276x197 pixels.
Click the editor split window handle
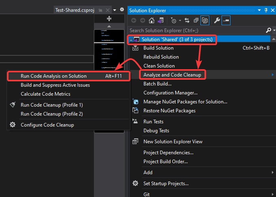tap(109, 18)
